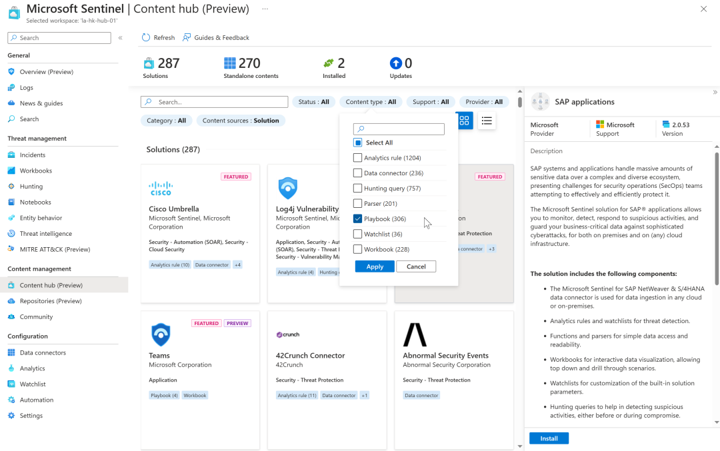Collapse the left navigation pane

[x=121, y=38]
